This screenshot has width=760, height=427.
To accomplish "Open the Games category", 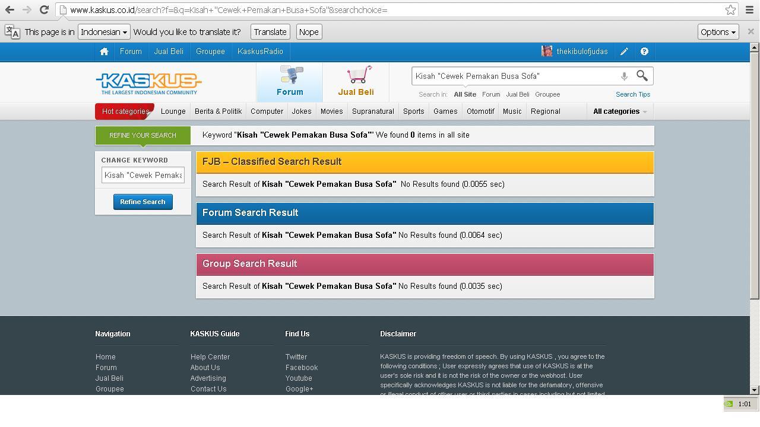I will point(445,111).
